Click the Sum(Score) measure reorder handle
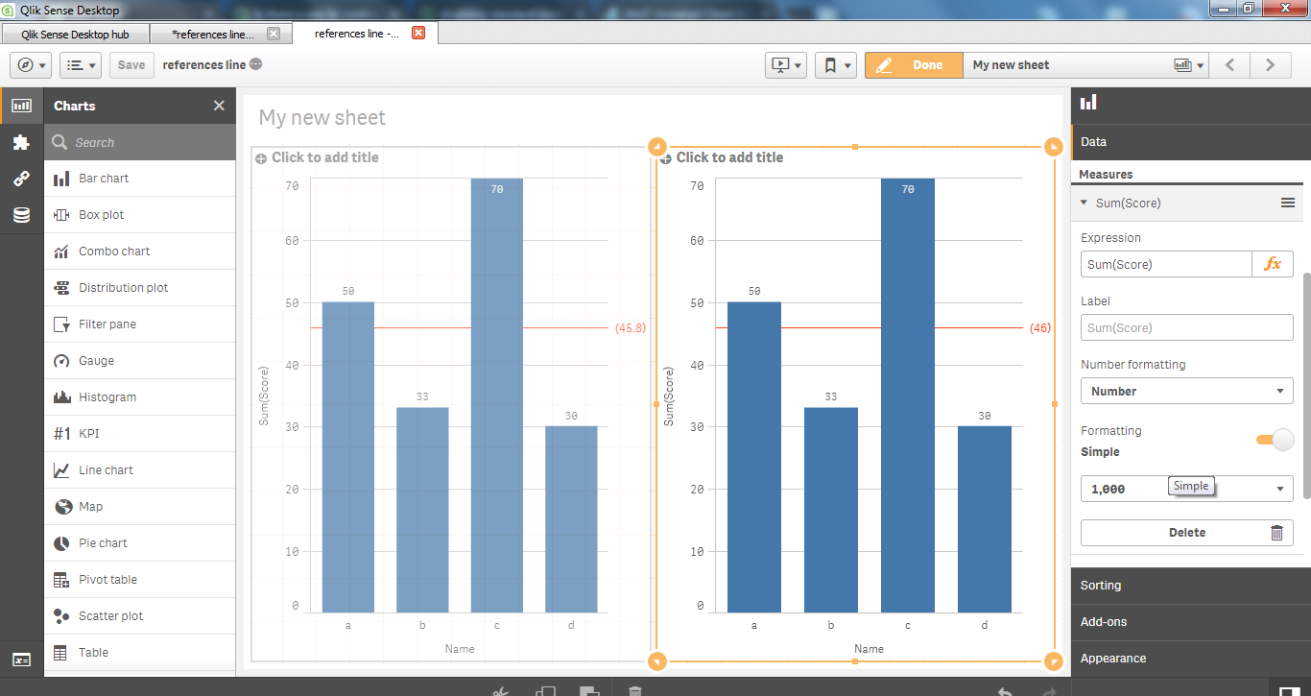 (1287, 203)
